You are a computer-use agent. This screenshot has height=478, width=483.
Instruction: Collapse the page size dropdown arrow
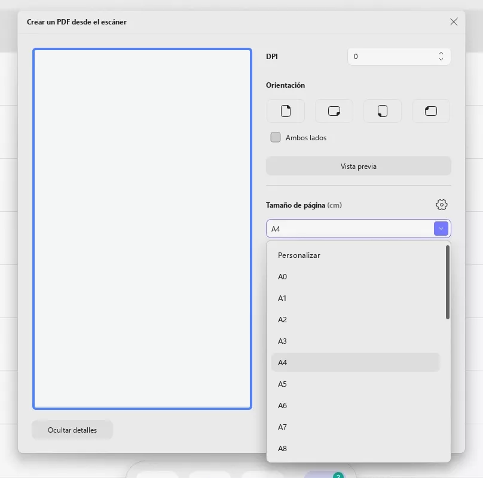point(441,229)
